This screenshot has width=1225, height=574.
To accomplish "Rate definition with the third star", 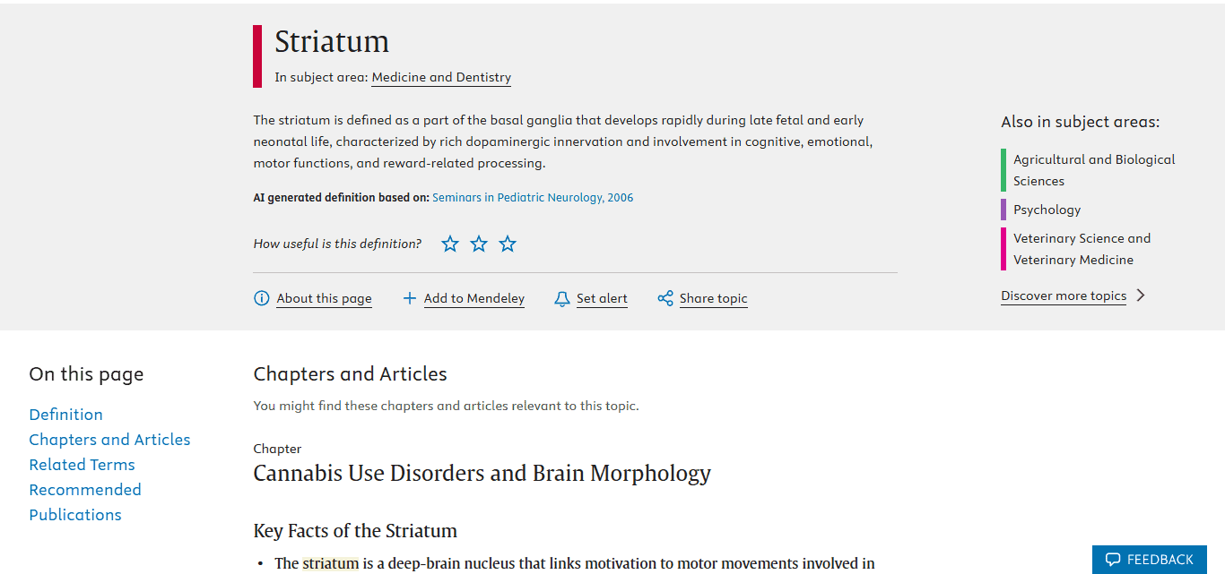I will coord(508,244).
